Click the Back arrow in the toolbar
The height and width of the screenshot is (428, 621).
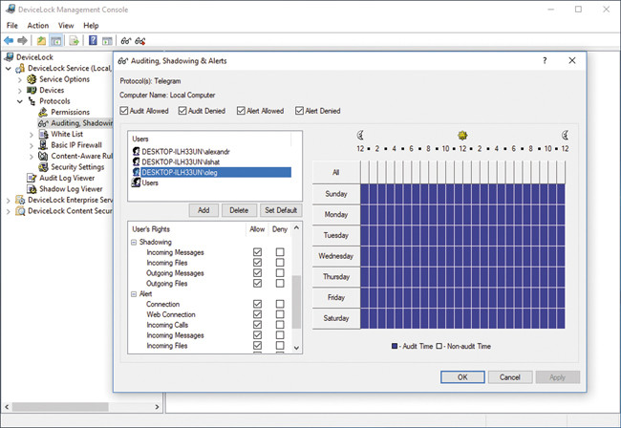(9, 41)
